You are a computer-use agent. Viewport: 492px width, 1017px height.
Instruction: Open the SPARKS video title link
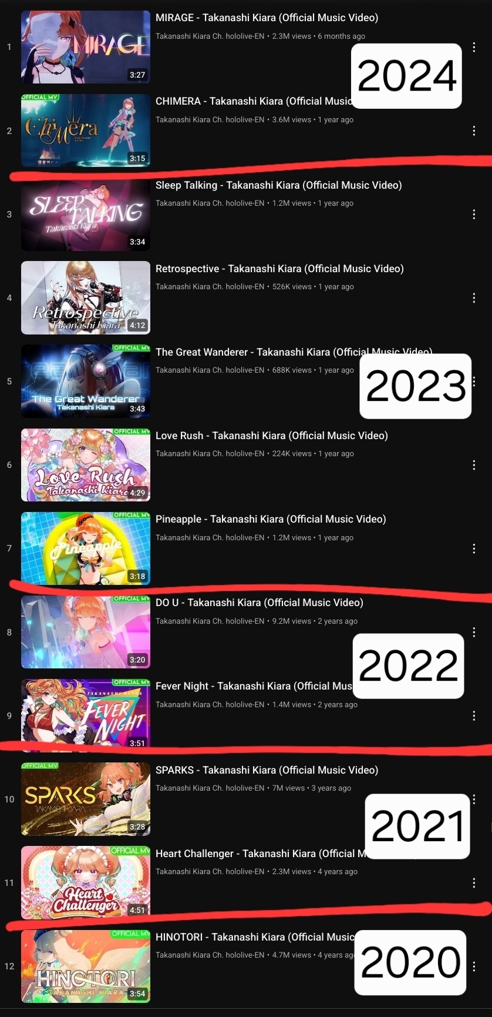click(267, 770)
